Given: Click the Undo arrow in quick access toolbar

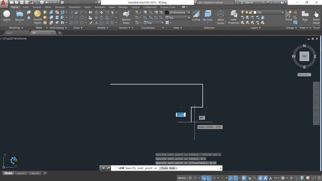Looking at the screenshot, I should [x=47, y=3].
